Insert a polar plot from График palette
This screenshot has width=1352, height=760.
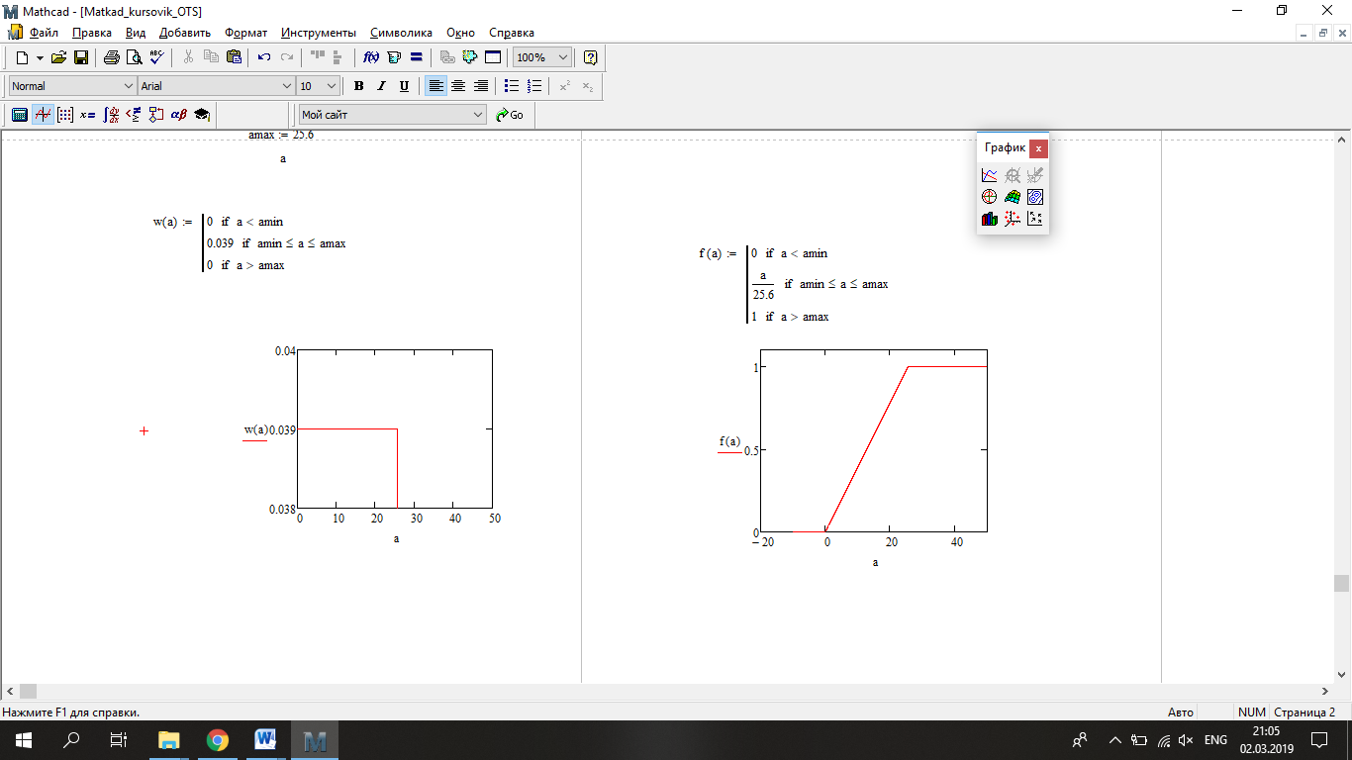[989, 197]
